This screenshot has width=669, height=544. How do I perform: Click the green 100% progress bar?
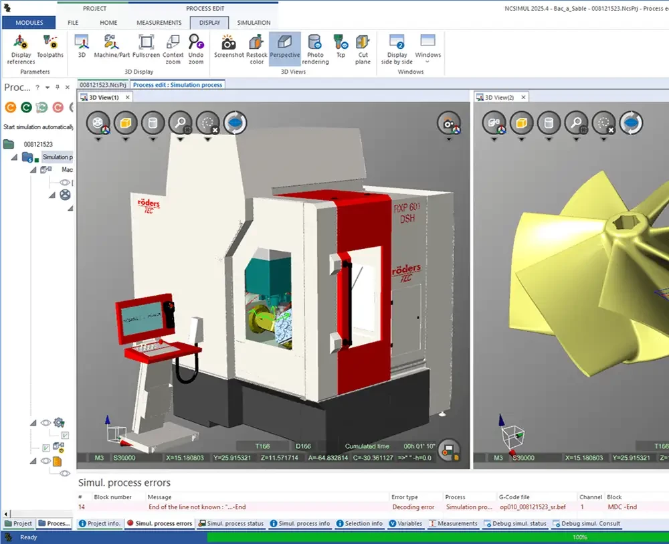tap(438, 537)
